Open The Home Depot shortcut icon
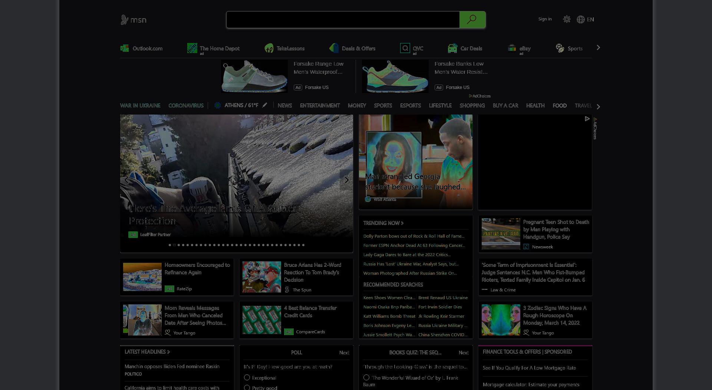The width and height of the screenshot is (712, 390). pos(192,48)
